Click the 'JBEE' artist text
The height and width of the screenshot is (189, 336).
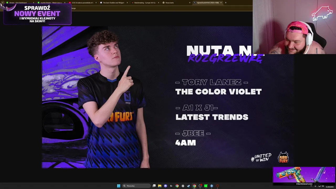click(x=193, y=133)
